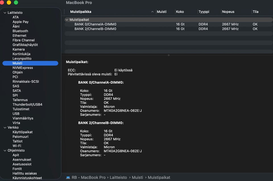This screenshot has width=273, height=181.
Task: Collapse the Muistipaikat disclosure triangle
Action: 67,20
